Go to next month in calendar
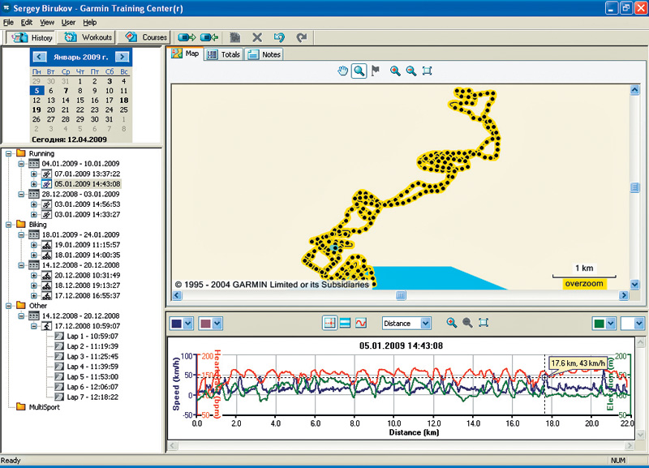Screen dimensions: 649x468 coord(122,57)
